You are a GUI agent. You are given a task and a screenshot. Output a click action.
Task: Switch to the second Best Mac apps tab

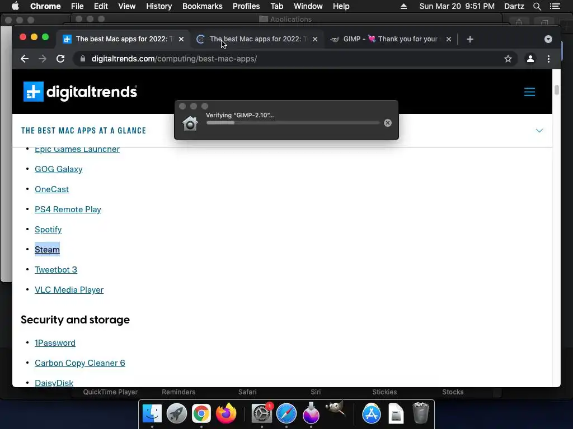point(256,39)
